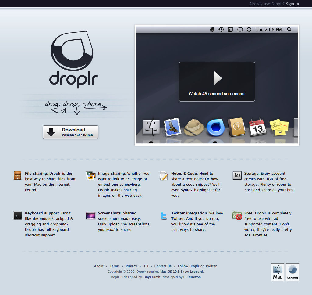Click the 'Image sharing.' heading text
Viewport: 312px width, 295px height.
(x=112, y=174)
